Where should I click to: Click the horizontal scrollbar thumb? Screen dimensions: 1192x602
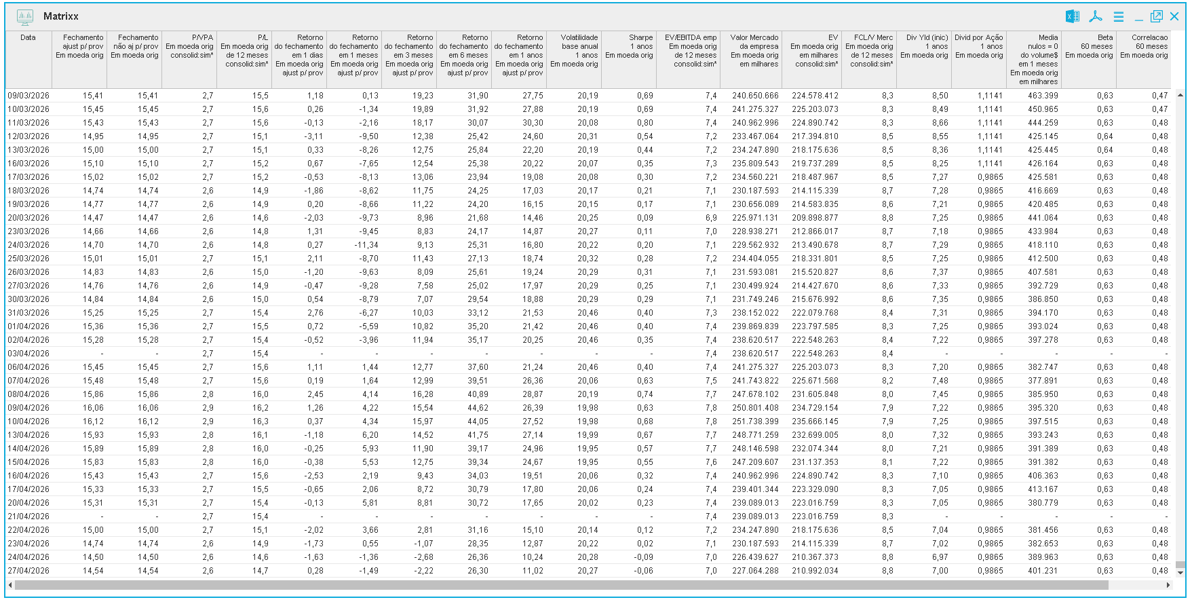pyautogui.click(x=561, y=585)
